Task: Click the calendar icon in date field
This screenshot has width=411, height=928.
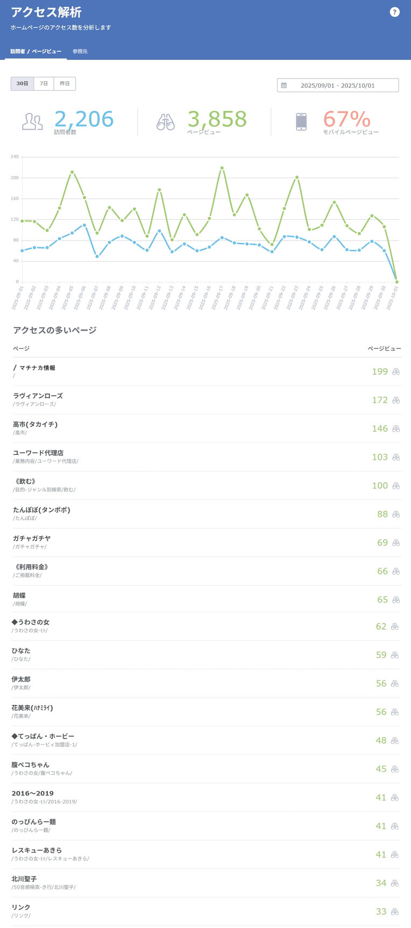Action: pos(284,86)
